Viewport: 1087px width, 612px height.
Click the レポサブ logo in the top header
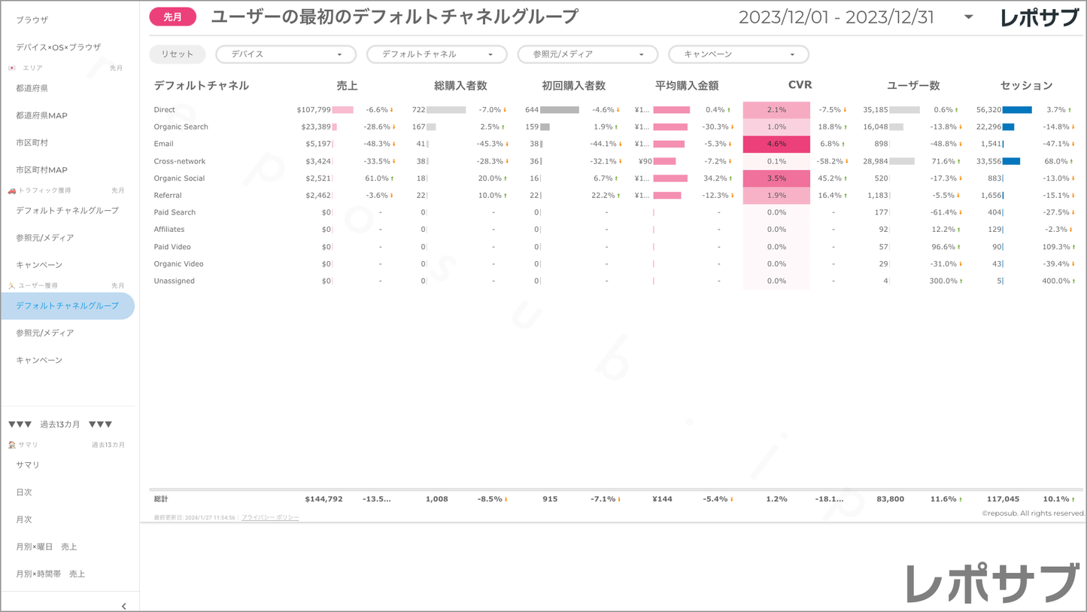pyautogui.click(x=1038, y=17)
